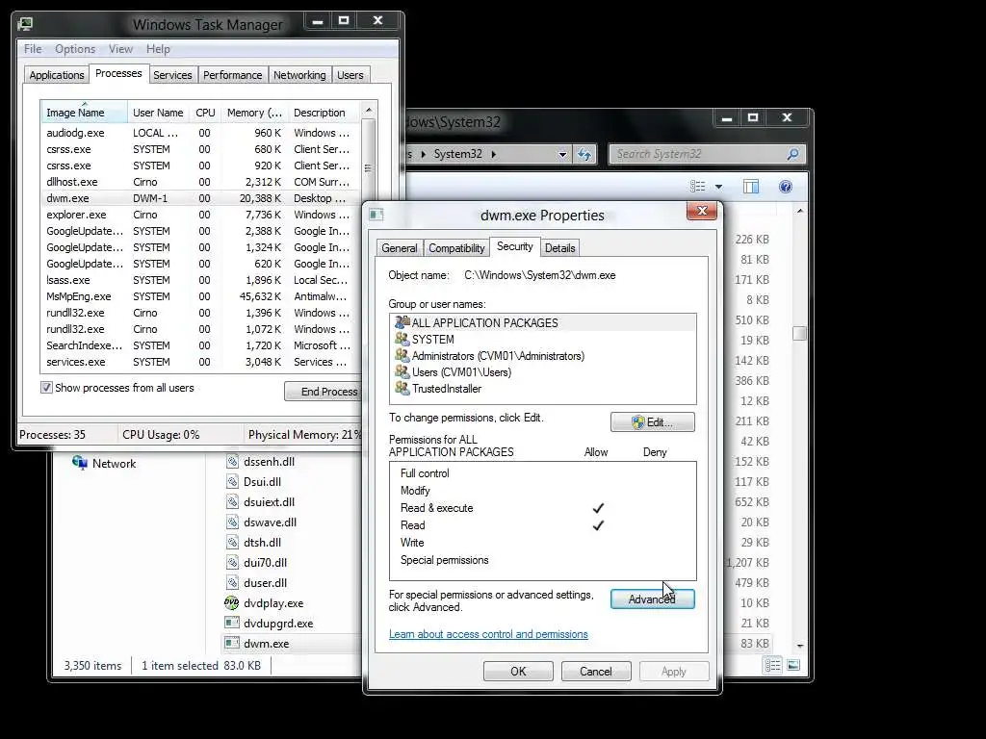
Task: Select the Administrators group icon
Action: (402, 355)
